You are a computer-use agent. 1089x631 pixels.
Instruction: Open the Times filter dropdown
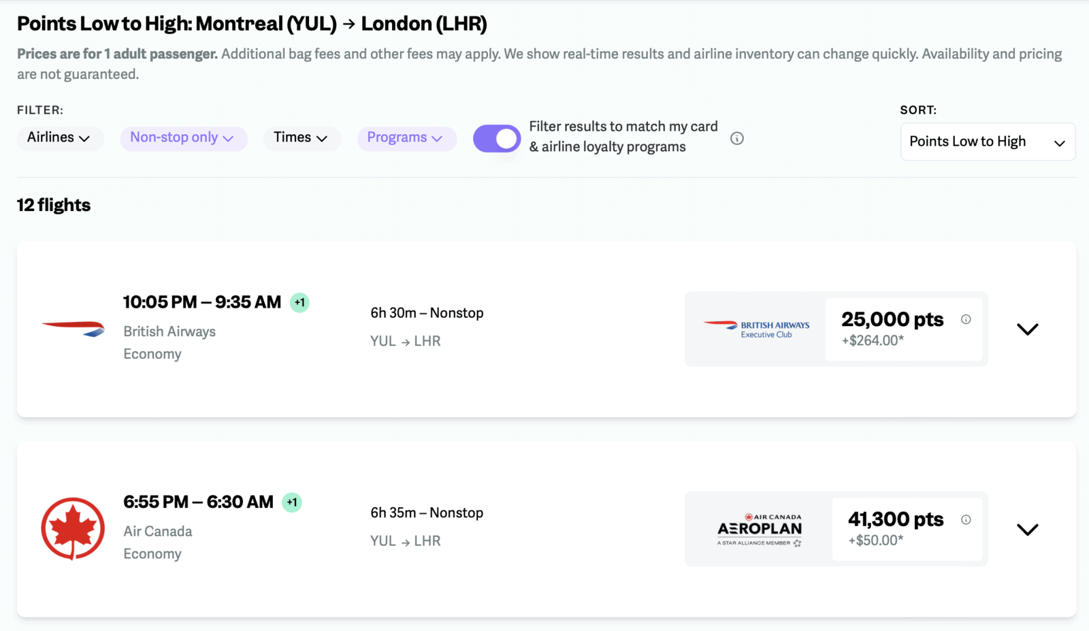tap(302, 138)
